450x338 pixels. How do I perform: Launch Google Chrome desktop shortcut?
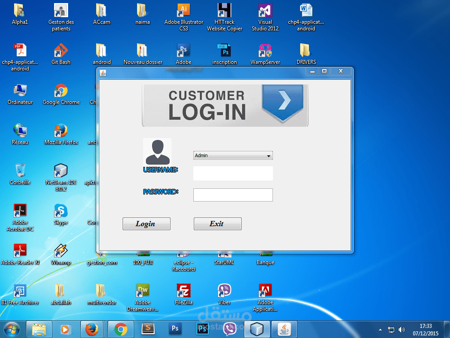[x=61, y=94]
